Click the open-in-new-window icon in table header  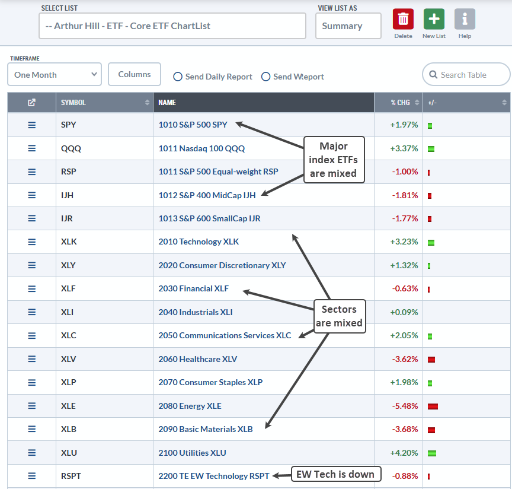(x=31, y=103)
